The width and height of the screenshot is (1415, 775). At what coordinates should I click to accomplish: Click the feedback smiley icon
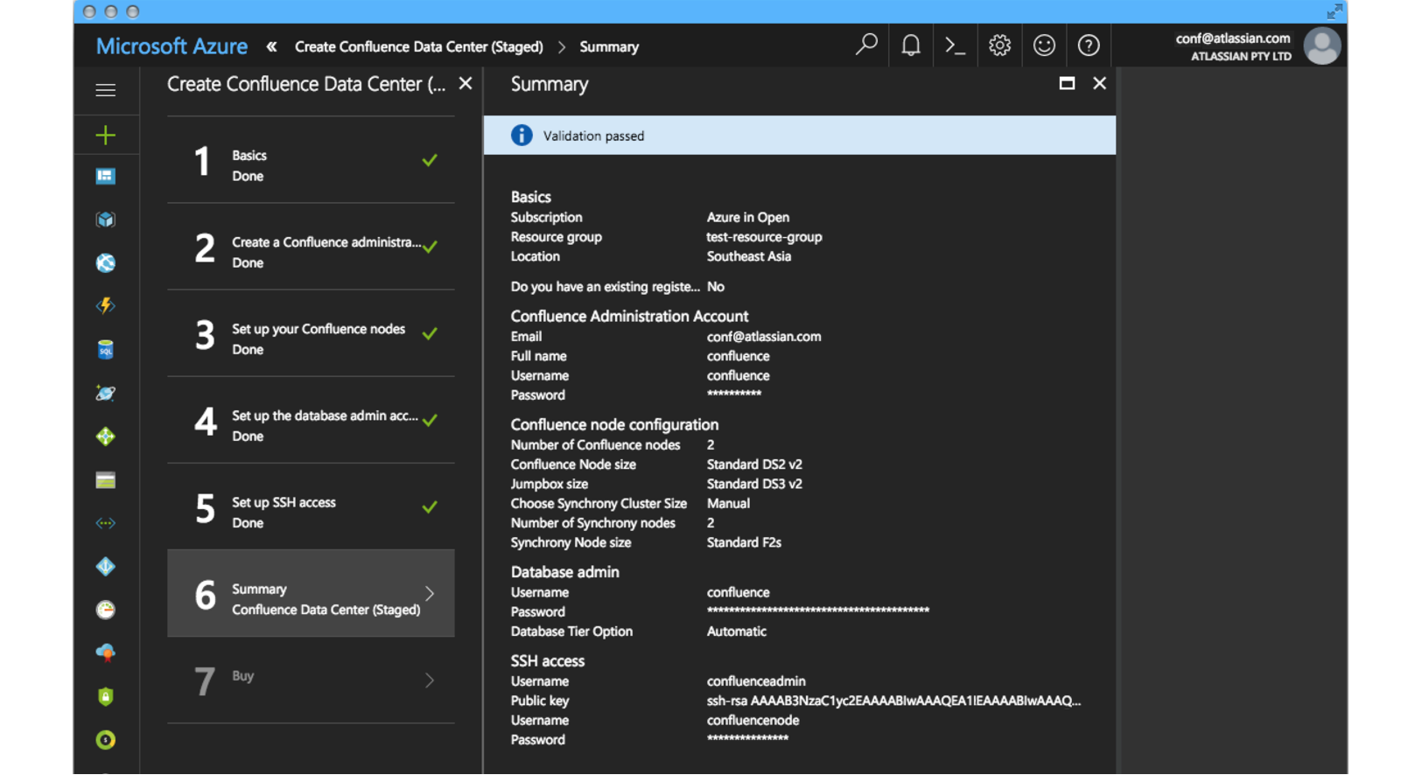1044,45
